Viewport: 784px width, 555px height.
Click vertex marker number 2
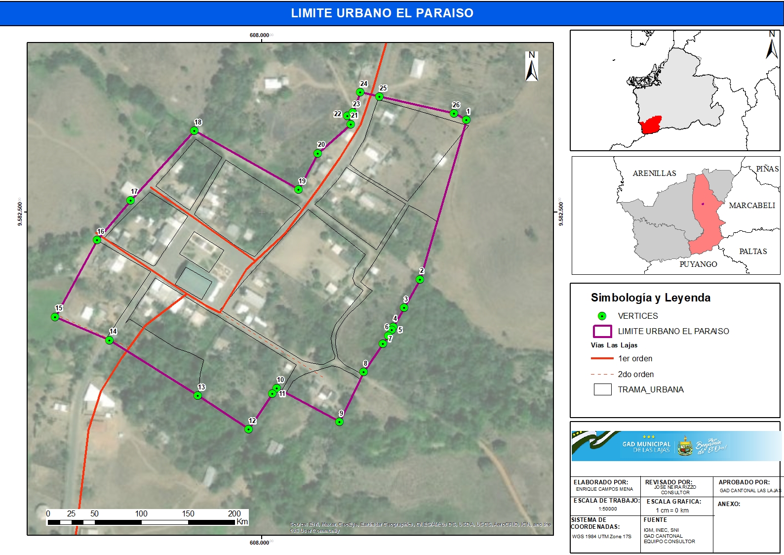coord(420,279)
